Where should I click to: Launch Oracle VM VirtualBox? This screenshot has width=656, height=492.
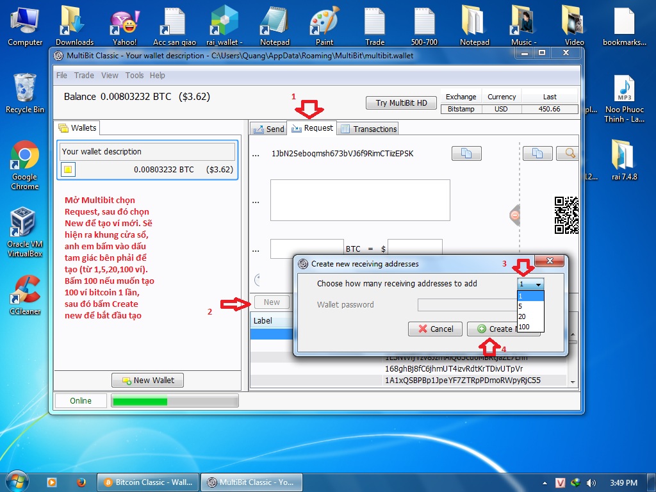click(x=25, y=232)
